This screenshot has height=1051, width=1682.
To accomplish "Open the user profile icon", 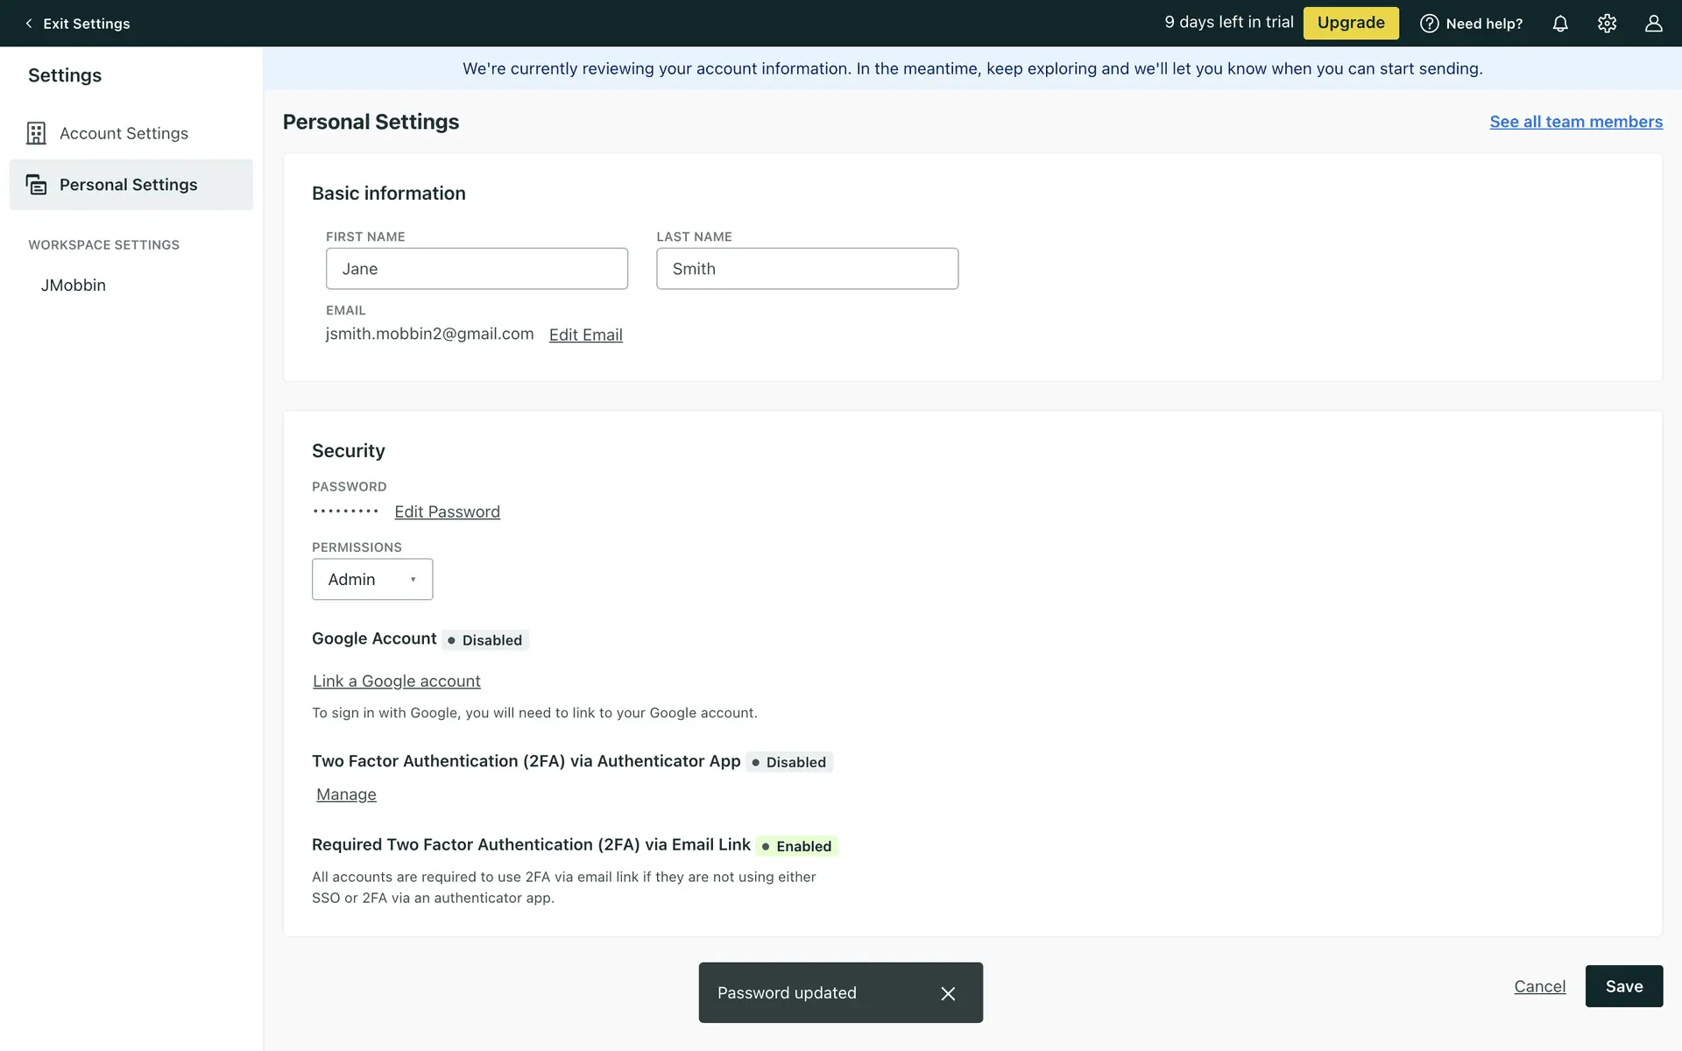I will pos(1653,24).
